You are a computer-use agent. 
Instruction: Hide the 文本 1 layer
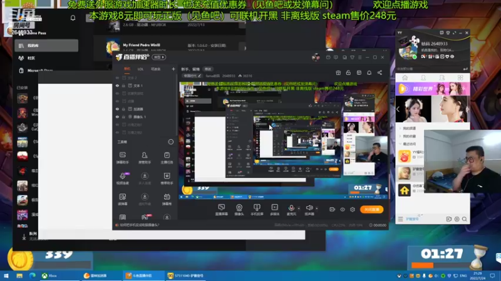pos(117,86)
